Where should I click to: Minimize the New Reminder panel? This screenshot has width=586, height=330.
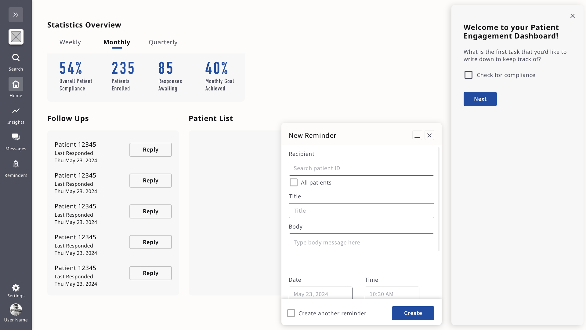coord(417,135)
